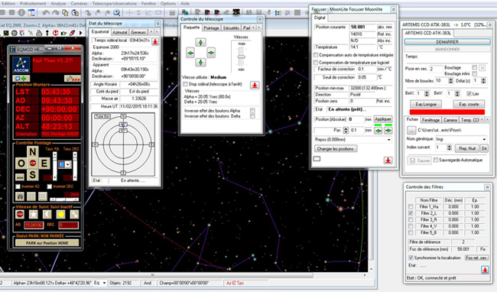Image resolution: width=497 pixels, height=292 pixels.
Task: Check the Filter 1_Ha checkbox
Action: 411,207
